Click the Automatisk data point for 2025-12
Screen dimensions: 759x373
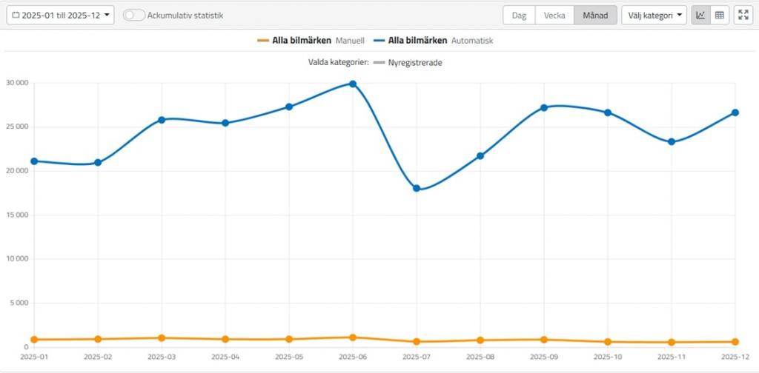[x=735, y=112]
